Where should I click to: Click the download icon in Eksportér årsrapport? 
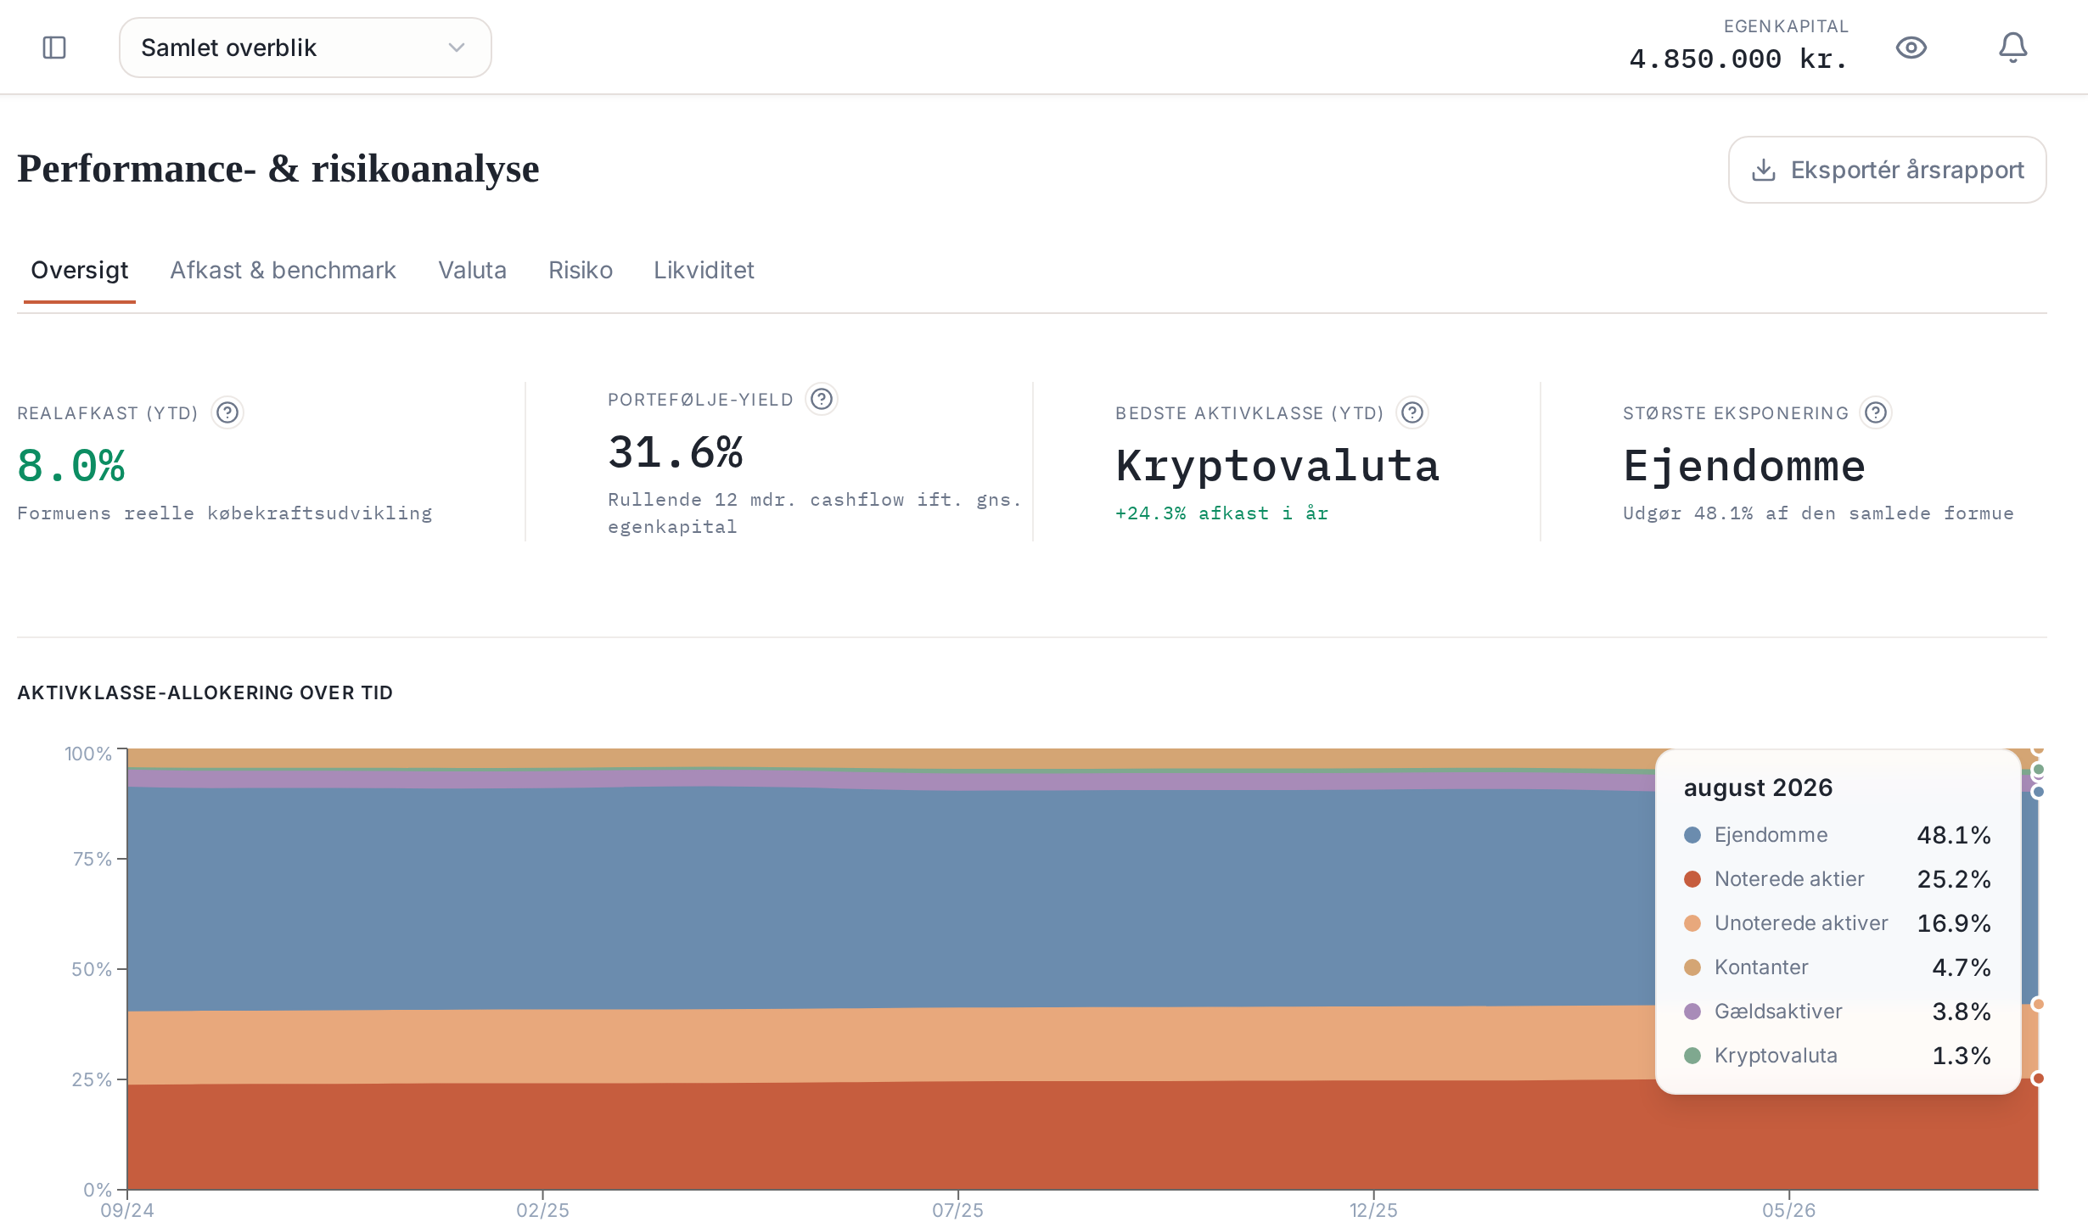(x=1764, y=170)
